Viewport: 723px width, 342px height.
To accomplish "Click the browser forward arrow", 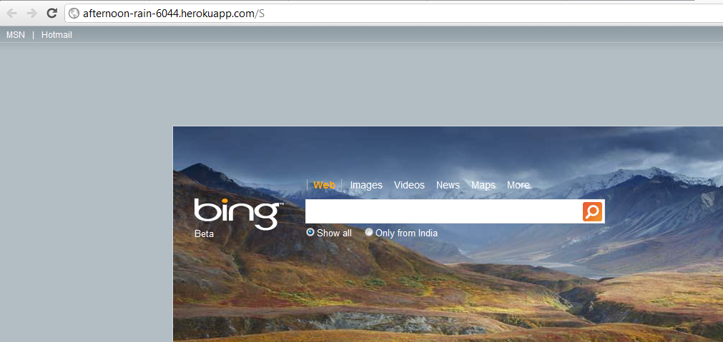I will coord(31,13).
